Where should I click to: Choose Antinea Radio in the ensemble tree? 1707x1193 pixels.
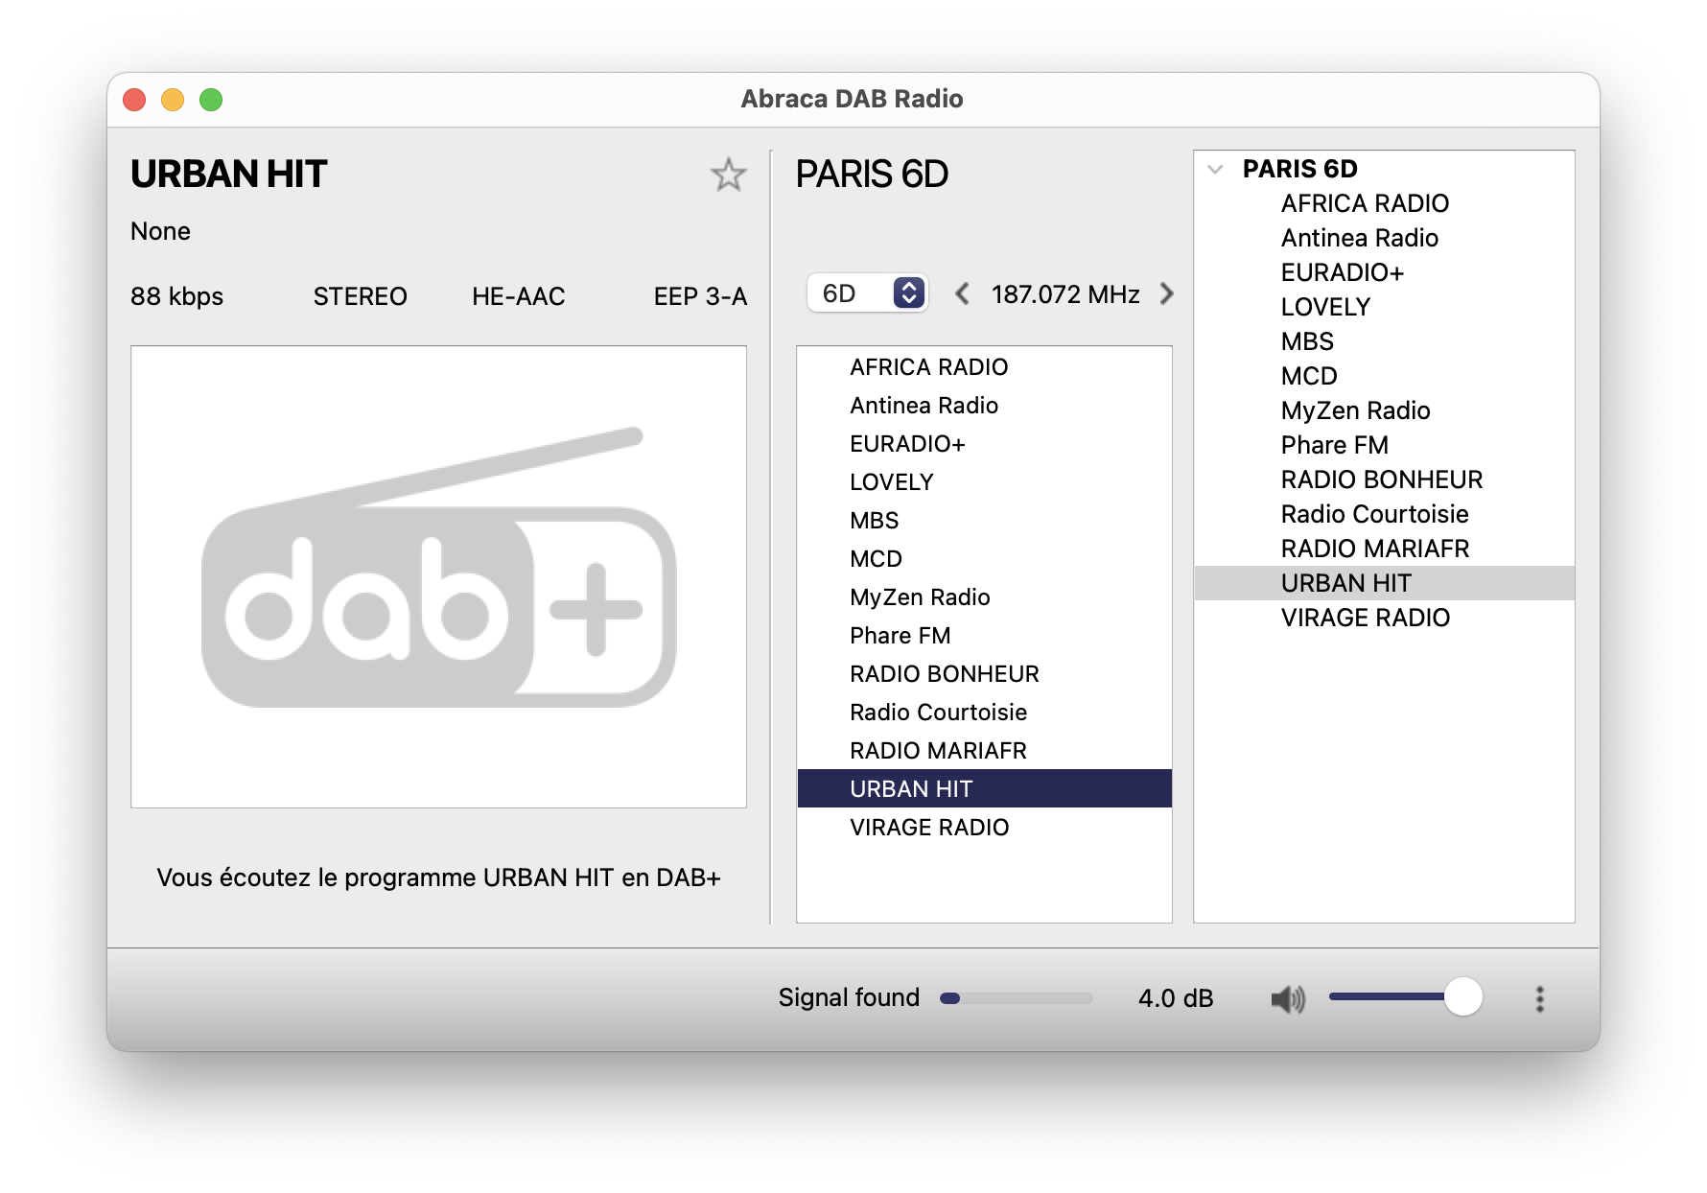click(1384, 238)
